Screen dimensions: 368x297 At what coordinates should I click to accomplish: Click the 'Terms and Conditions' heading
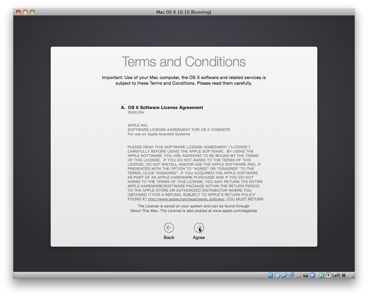[184, 62]
